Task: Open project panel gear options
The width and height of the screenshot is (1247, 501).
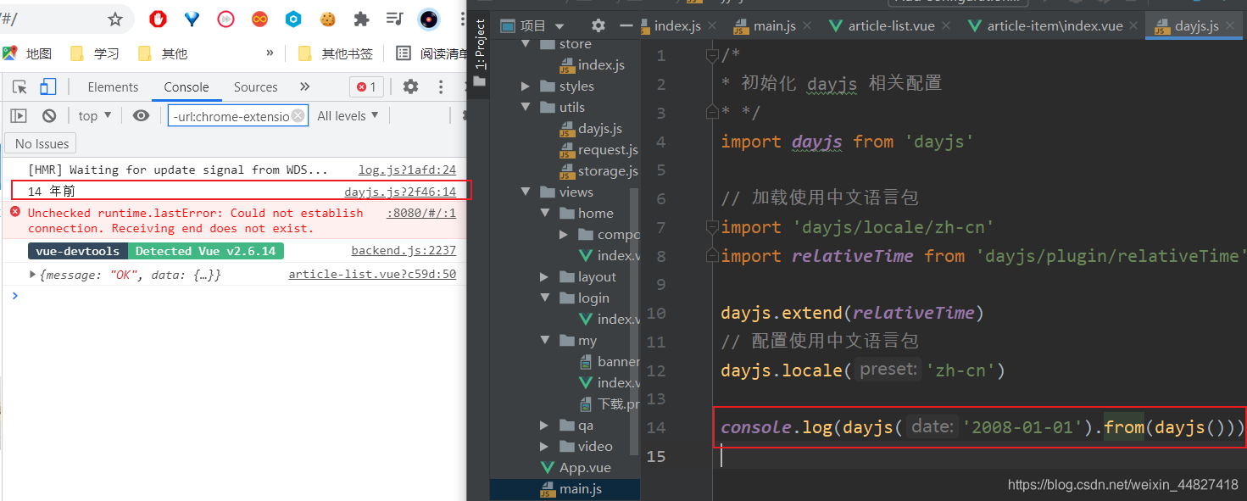Action: [598, 25]
